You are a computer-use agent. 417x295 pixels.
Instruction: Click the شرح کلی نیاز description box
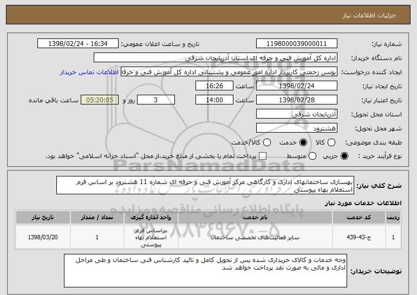(x=205, y=185)
